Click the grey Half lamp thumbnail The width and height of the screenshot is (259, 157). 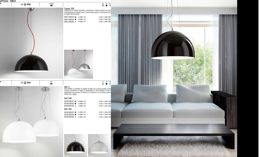click(100, 145)
